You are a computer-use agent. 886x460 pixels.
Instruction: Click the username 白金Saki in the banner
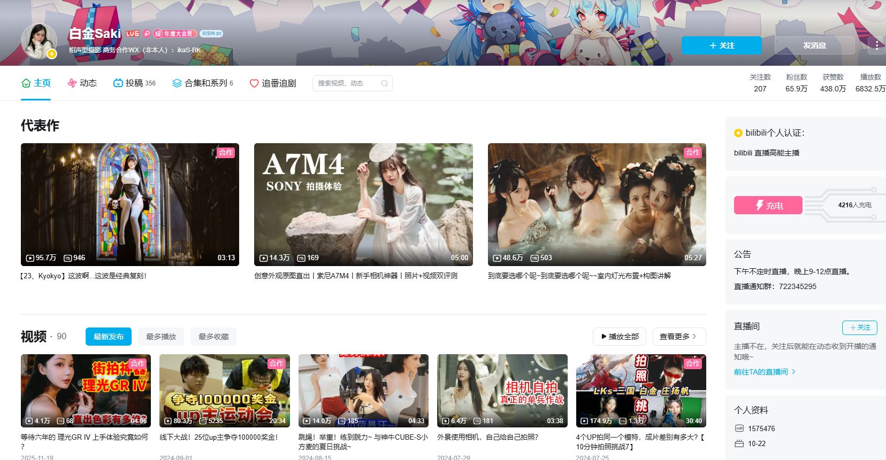coord(95,34)
